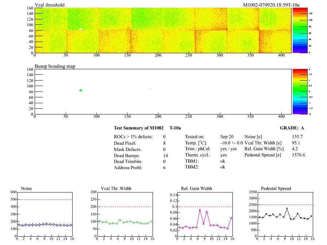Click the Pedestal Spread value 1576.6
The height and width of the screenshot is (245, 327).
coord(299,155)
